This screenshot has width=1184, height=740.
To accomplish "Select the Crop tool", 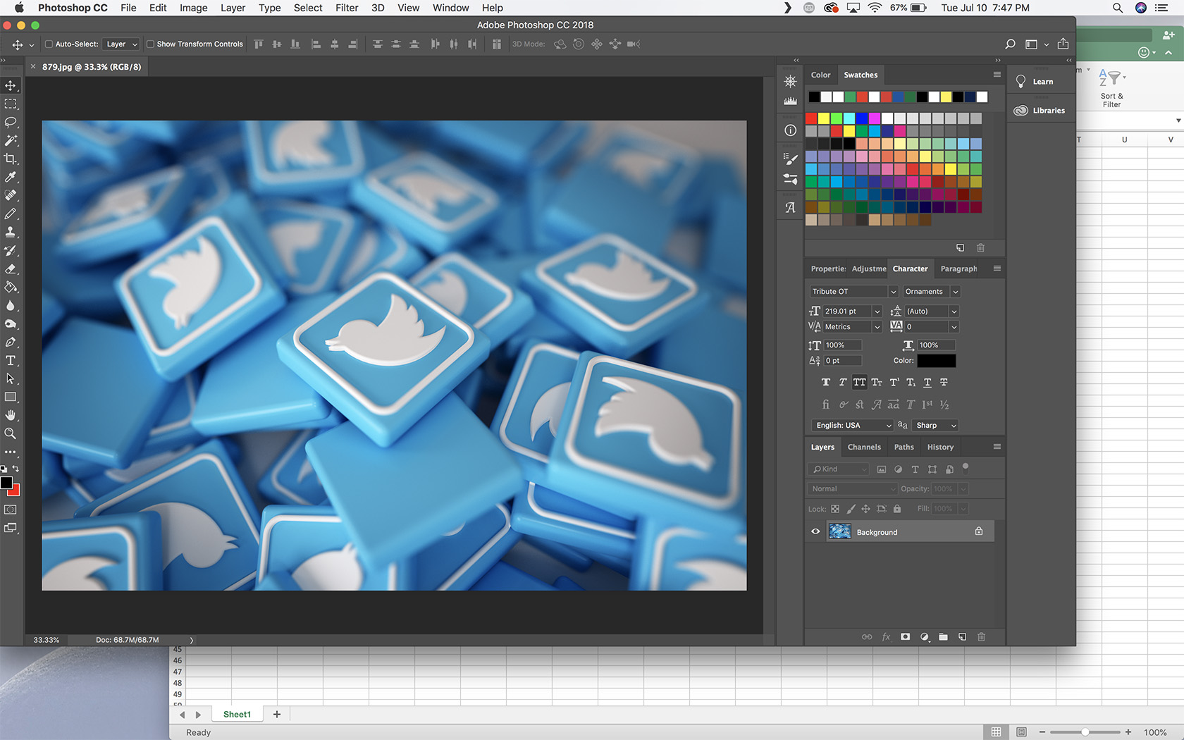I will click(11, 159).
